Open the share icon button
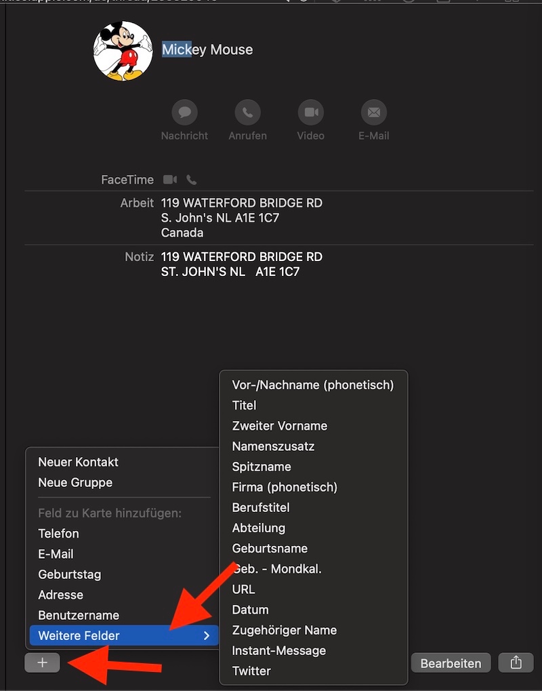This screenshot has height=691, width=542. point(516,663)
